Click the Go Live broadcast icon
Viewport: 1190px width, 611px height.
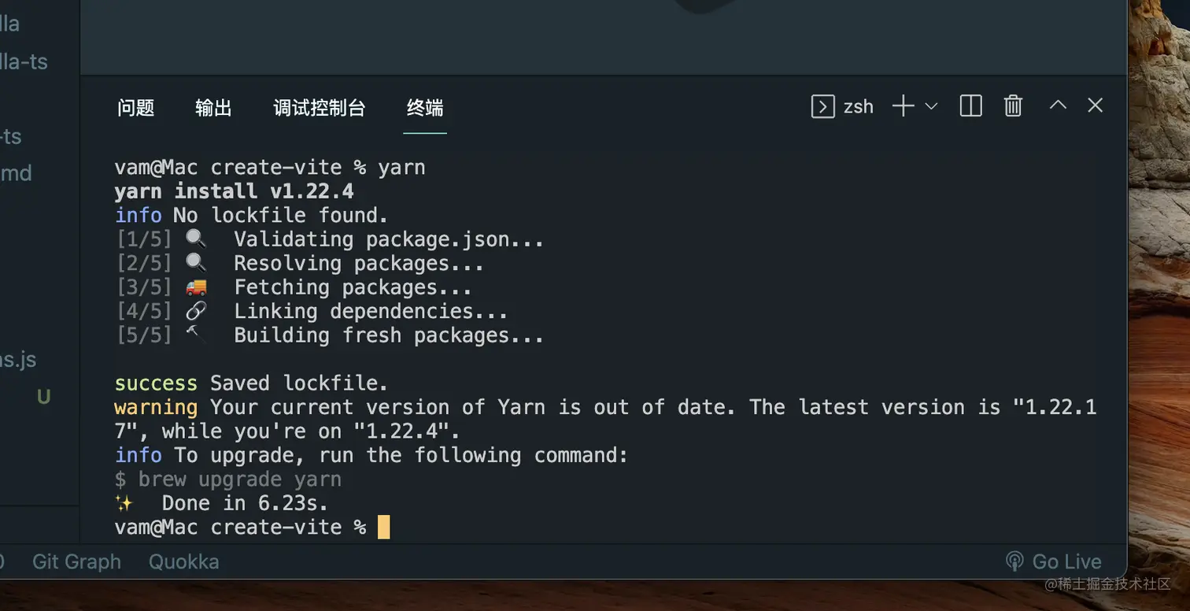pyautogui.click(x=1014, y=561)
